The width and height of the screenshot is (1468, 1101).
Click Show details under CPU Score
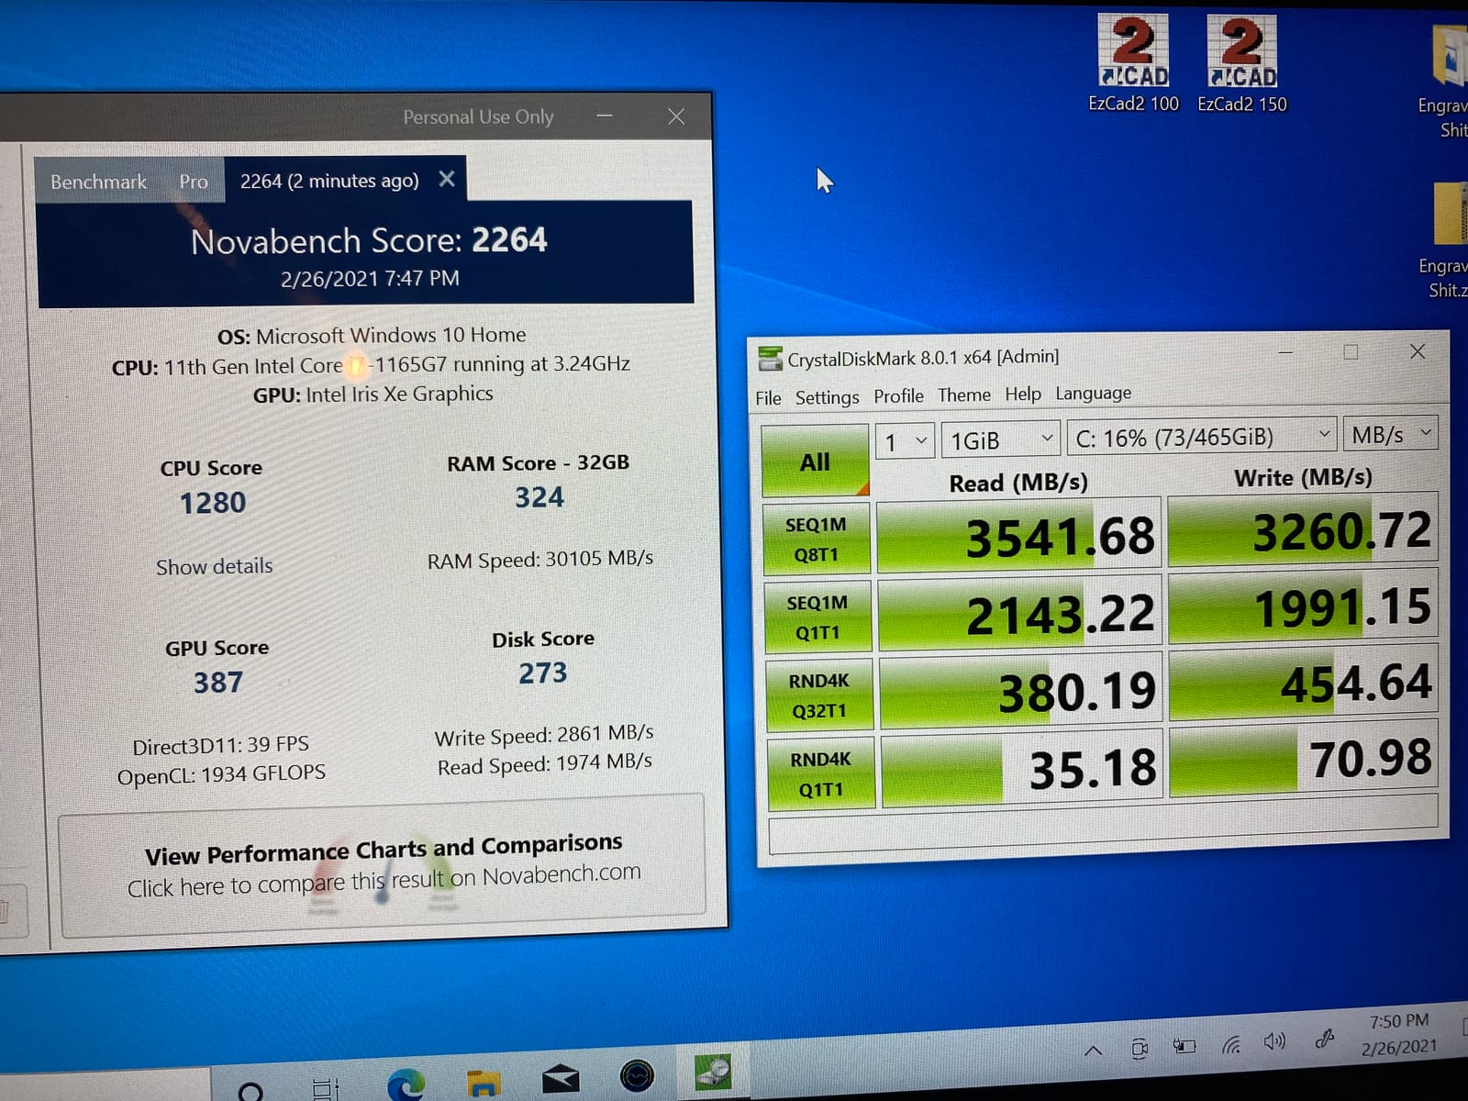pyautogui.click(x=215, y=567)
